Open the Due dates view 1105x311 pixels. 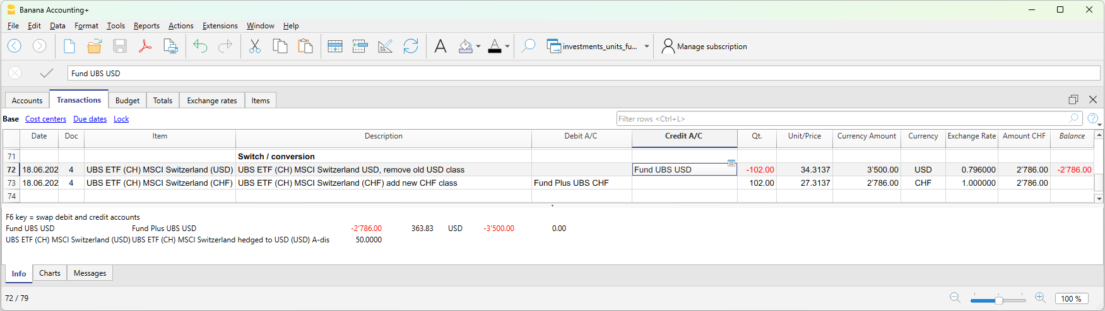tap(90, 119)
